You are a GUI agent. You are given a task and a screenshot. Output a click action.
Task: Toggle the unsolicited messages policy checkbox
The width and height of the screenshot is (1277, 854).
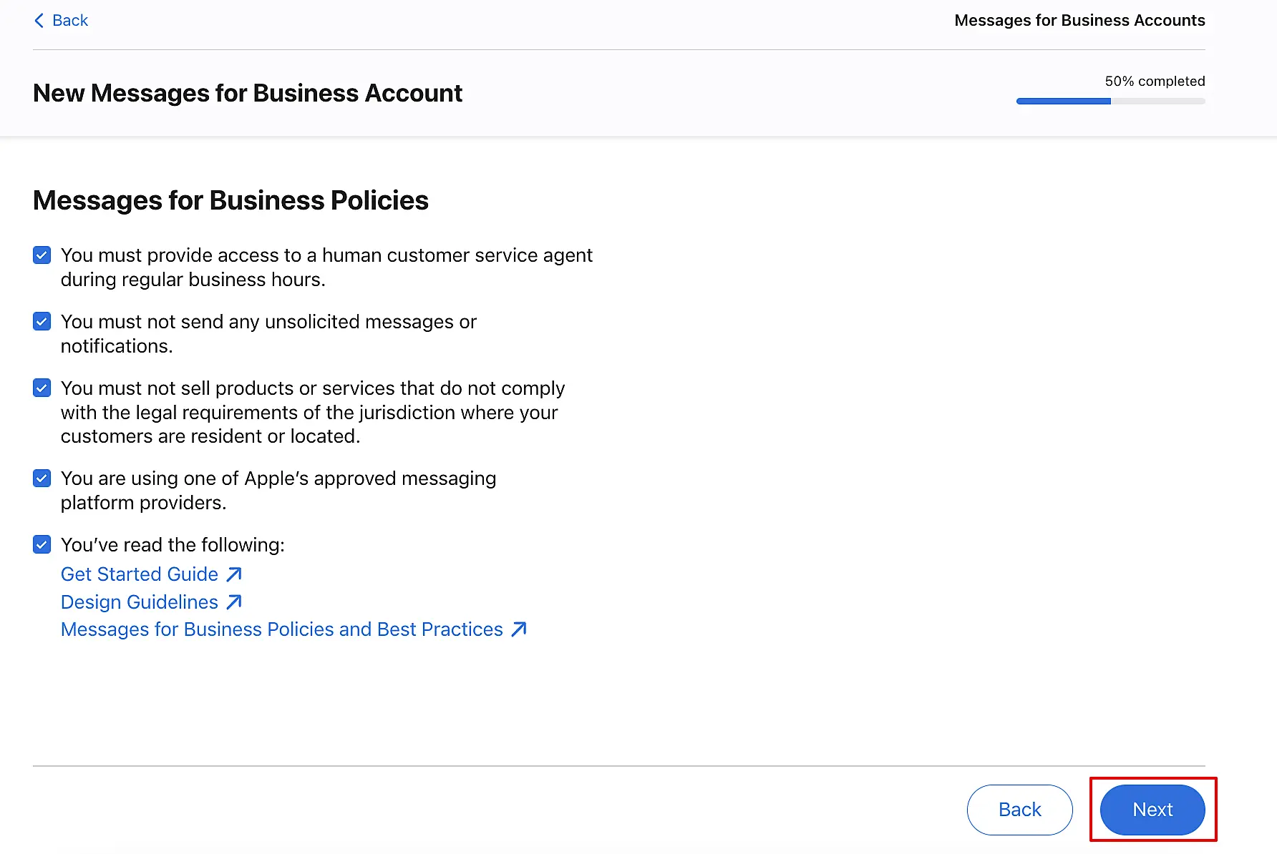(42, 322)
